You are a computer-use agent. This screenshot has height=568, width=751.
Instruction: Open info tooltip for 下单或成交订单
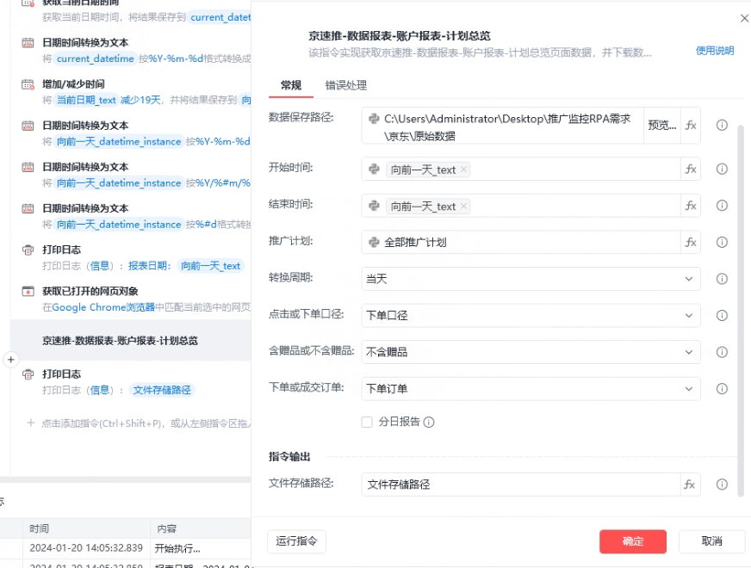722,388
